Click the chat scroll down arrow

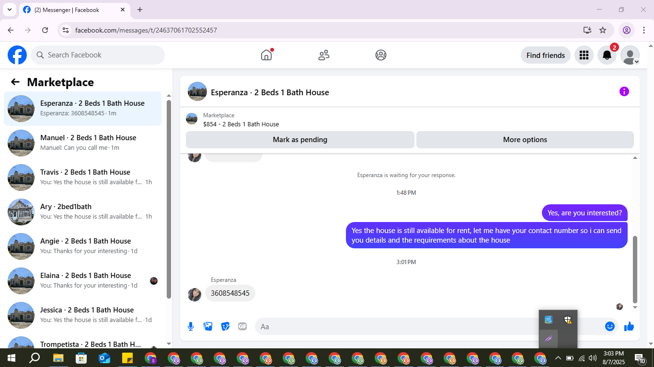[635, 308]
